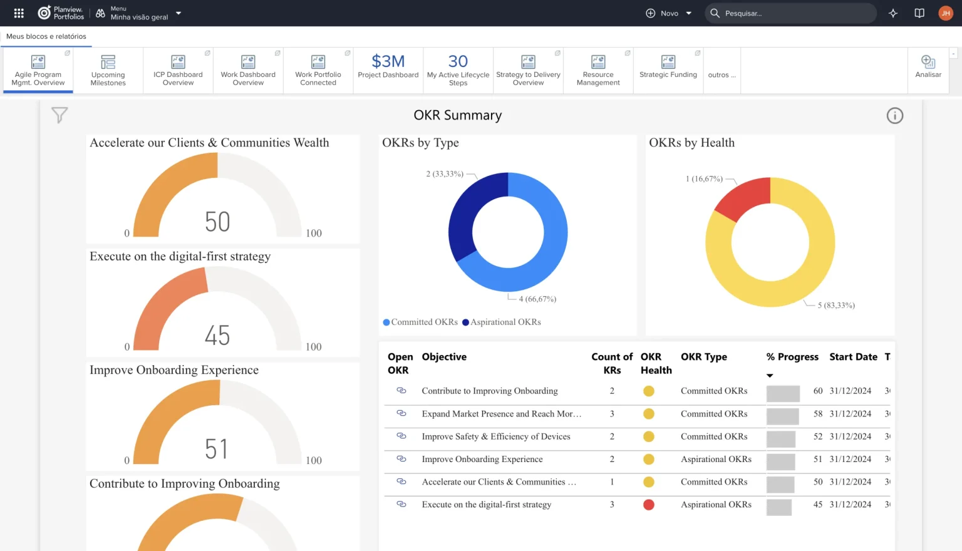Sort by the % Progress column header
This screenshot has height=551, width=962.
(x=792, y=357)
